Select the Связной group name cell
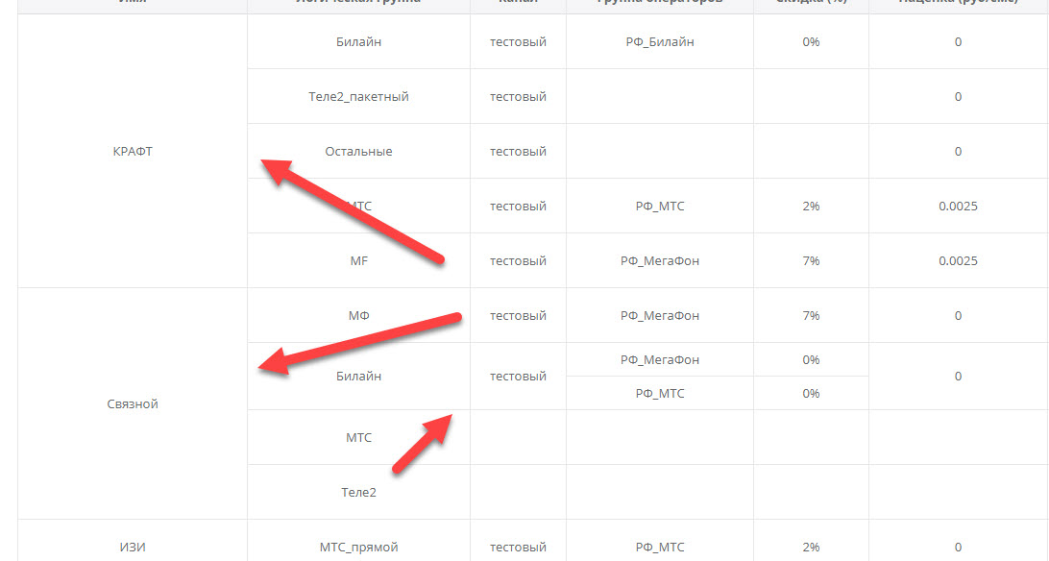The height and width of the screenshot is (561, 1049). [132, 403]
